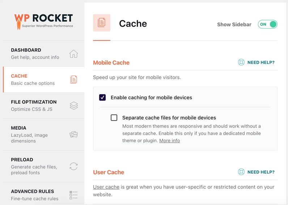This screenshot has width=288, height=205.
Task: Turn off the Show Sidebar switch
Action: point(268,25)
